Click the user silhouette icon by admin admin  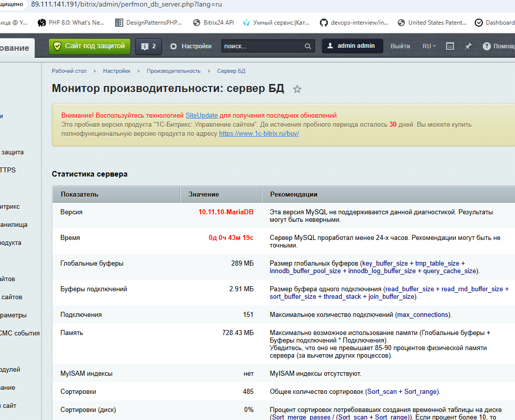[x=330, y=46]
